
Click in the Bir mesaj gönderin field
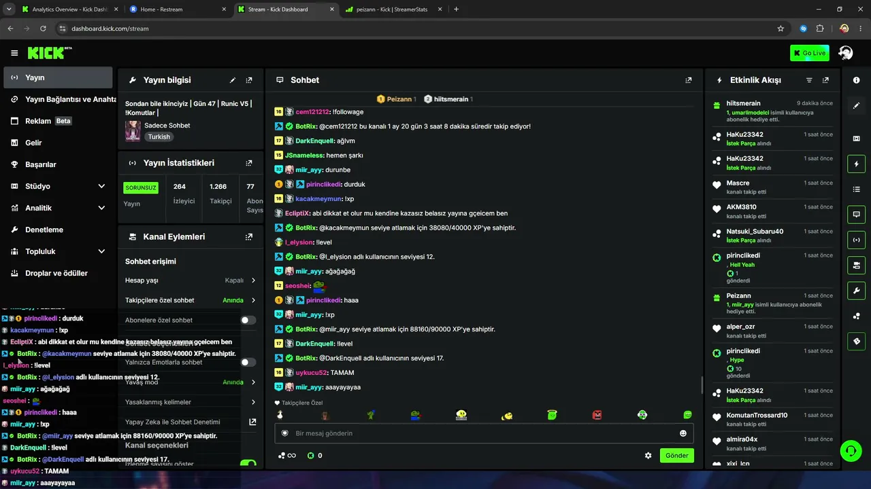(483, 433)
